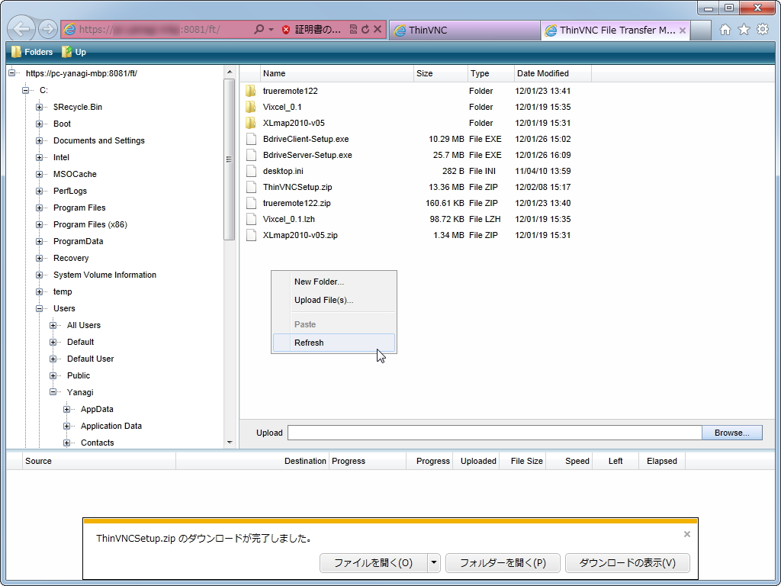Viewport: 781px width, 586px height.
Task: Expand the Program Files (x86) tree node
Action: [x=39, y=224]
